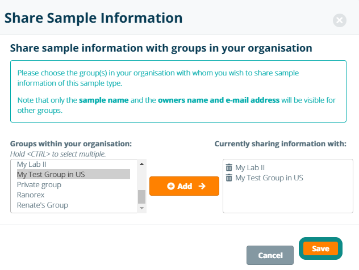This screenshot has height=270, width=359.
Task: Click the groups list scrollbar thumb
Action: [142, 196]
